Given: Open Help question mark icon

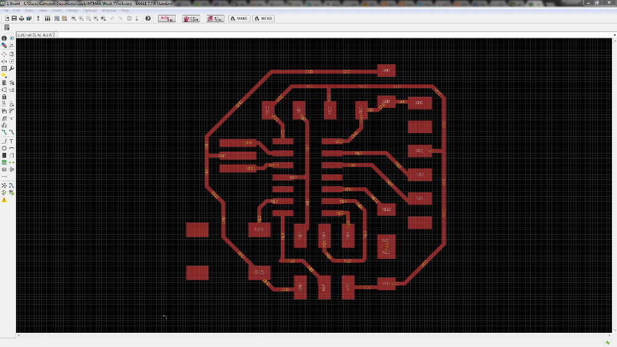Looking at the screenshot, I should (148, 18).
